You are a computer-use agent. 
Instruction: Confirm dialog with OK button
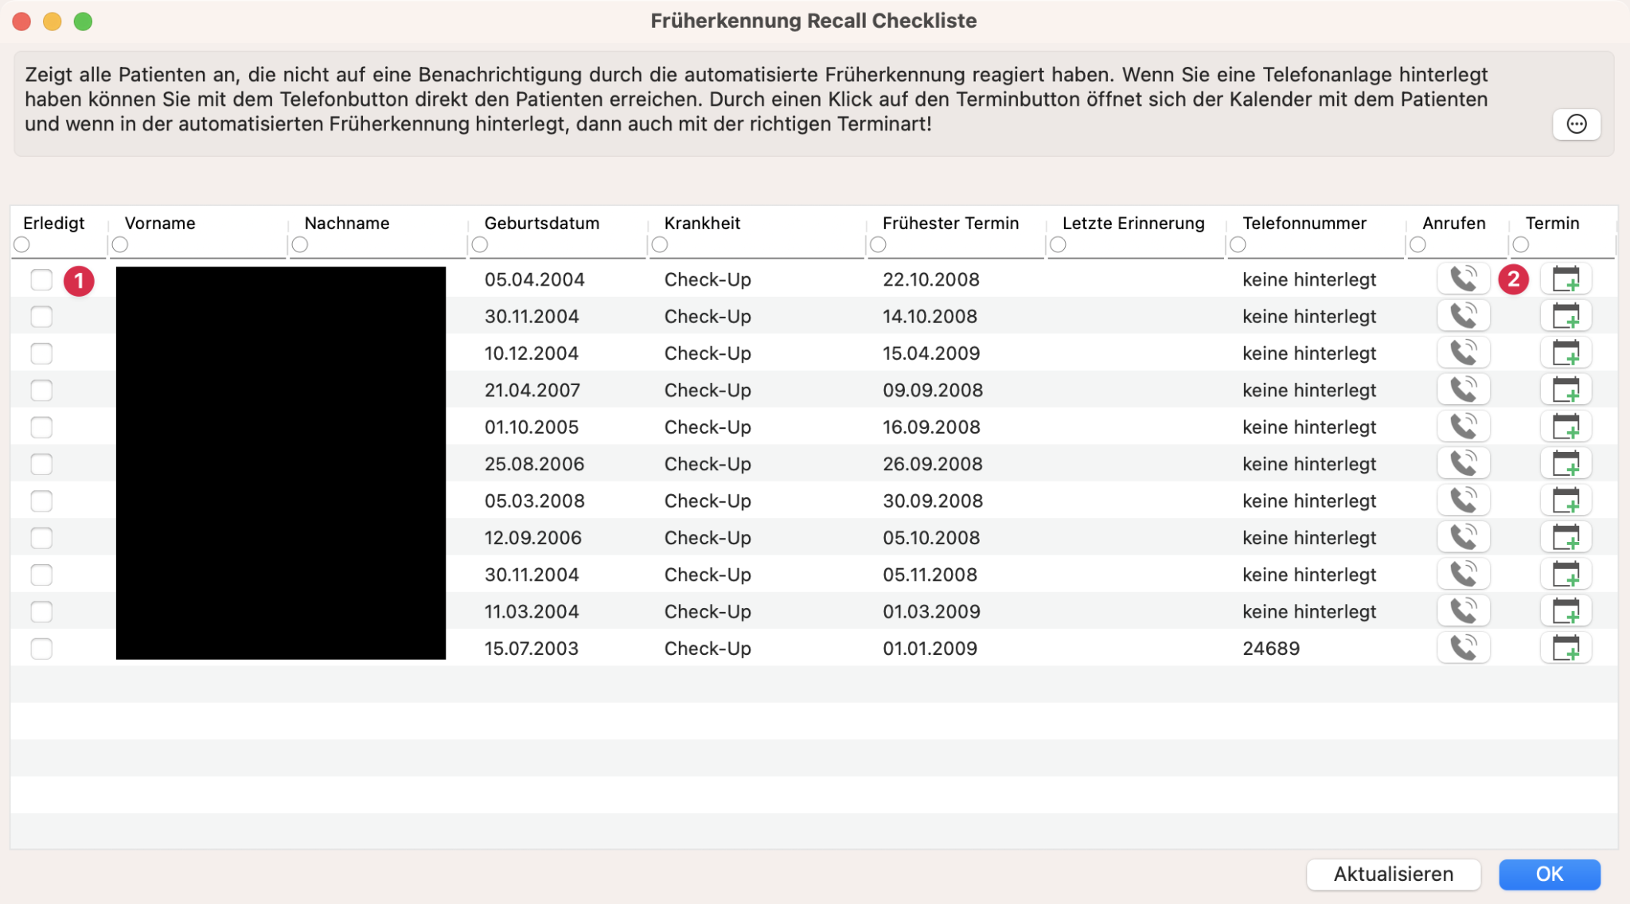tap(1550, 874)
